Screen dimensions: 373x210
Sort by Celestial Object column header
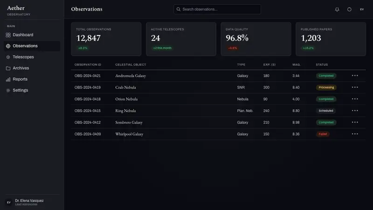coord(131,64)
